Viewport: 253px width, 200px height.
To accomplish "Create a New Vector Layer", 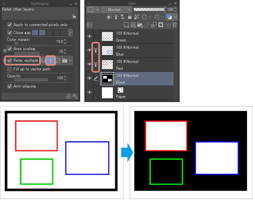I will pyautogui.click(x=133, y=25).
